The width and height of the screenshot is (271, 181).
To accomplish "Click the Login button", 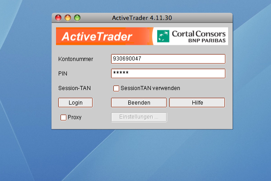I will point(75,103).
